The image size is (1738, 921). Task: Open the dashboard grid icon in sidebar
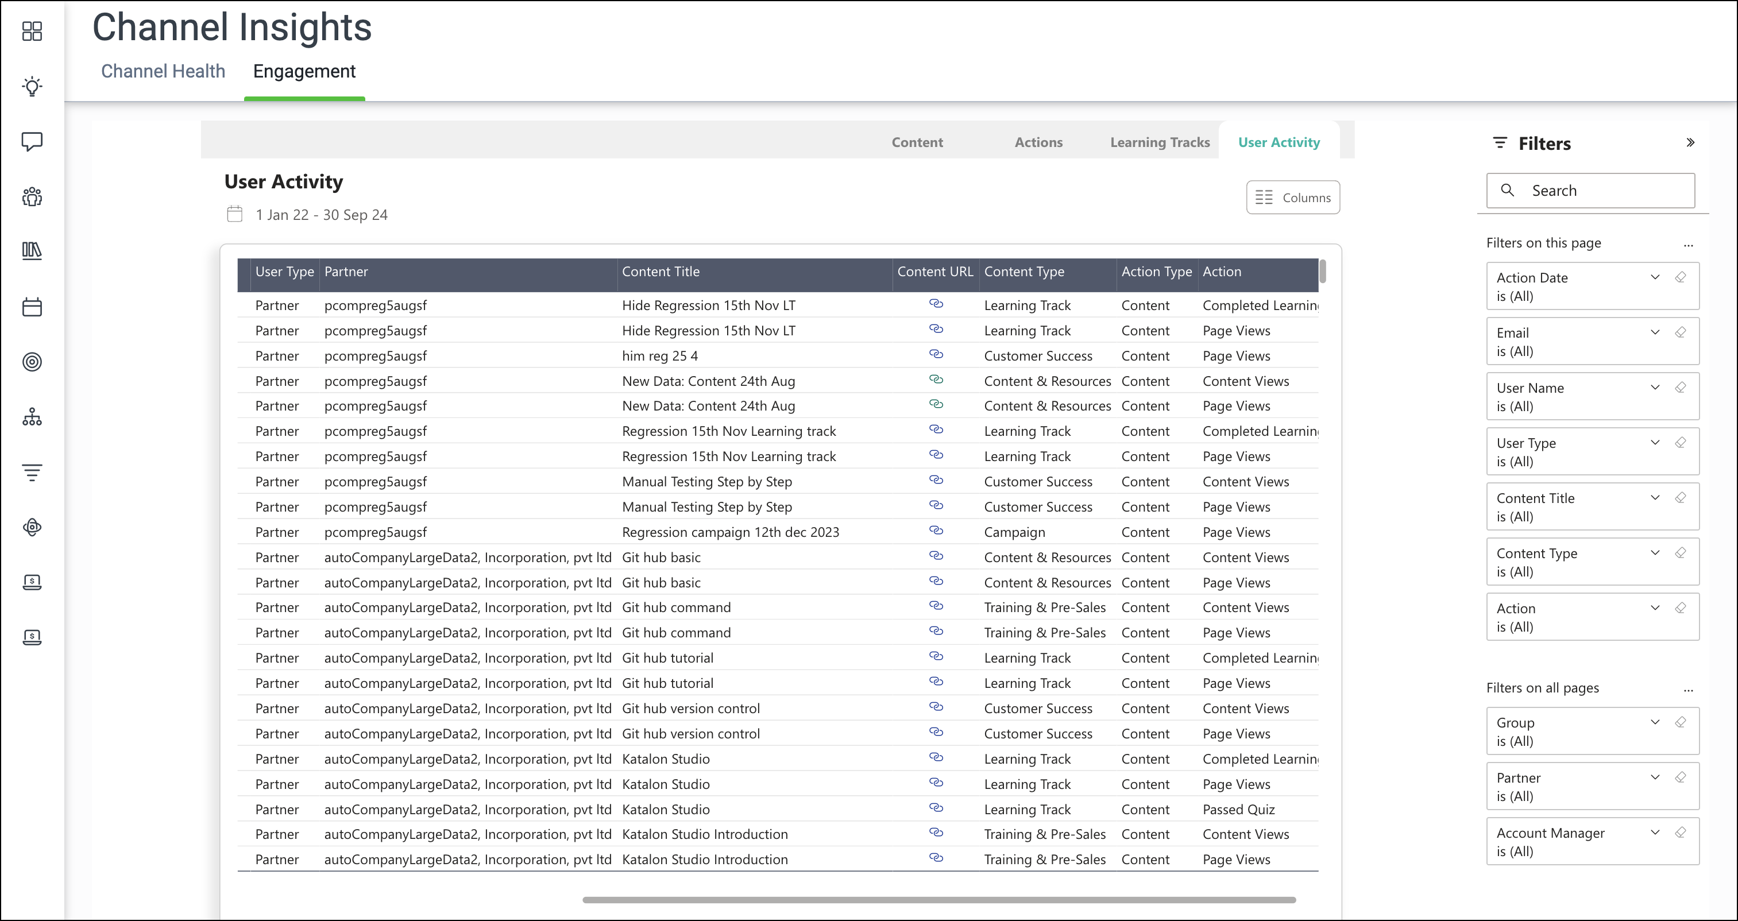(32, 31)
